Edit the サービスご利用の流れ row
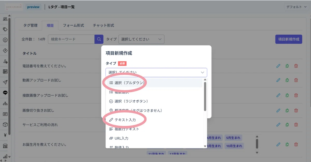Image resolution: width=311 pixels, height=162 pixels. pyautogui.click(x=278, y=125)
